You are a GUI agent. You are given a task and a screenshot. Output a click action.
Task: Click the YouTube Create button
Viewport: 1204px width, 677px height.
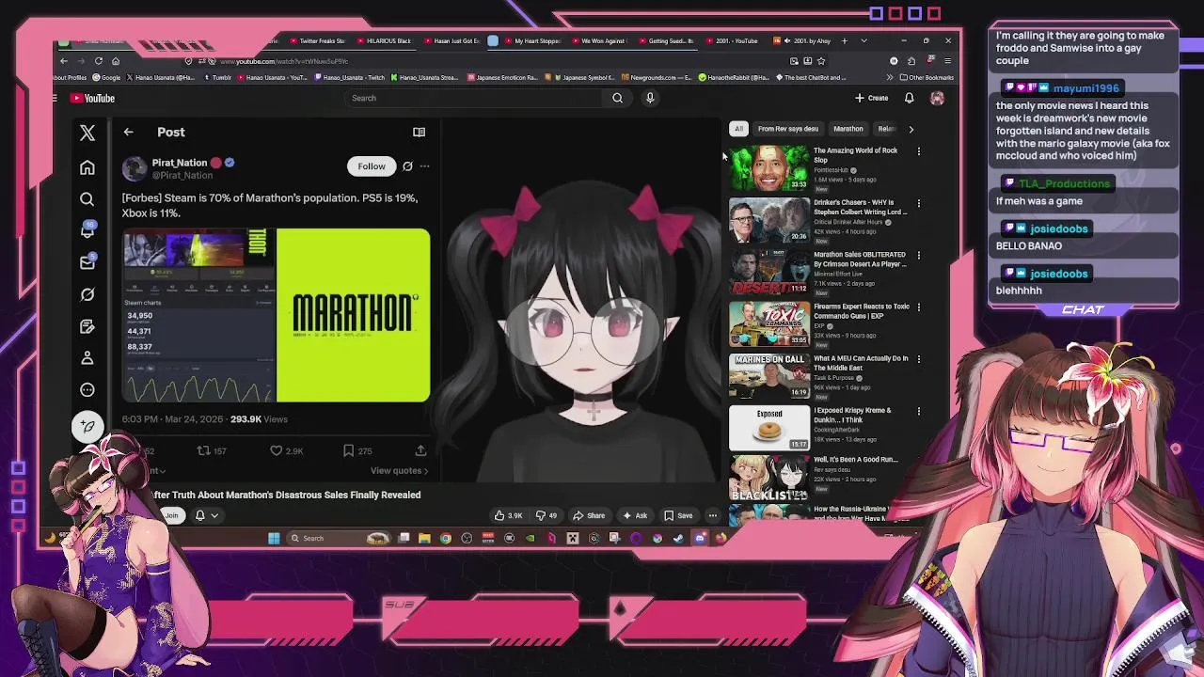[871, 98]
